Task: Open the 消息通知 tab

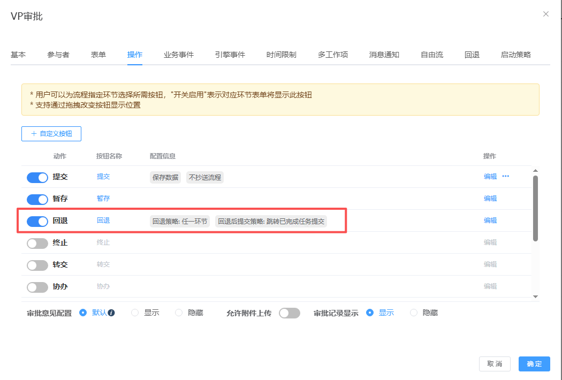Action: coord(384,55)
